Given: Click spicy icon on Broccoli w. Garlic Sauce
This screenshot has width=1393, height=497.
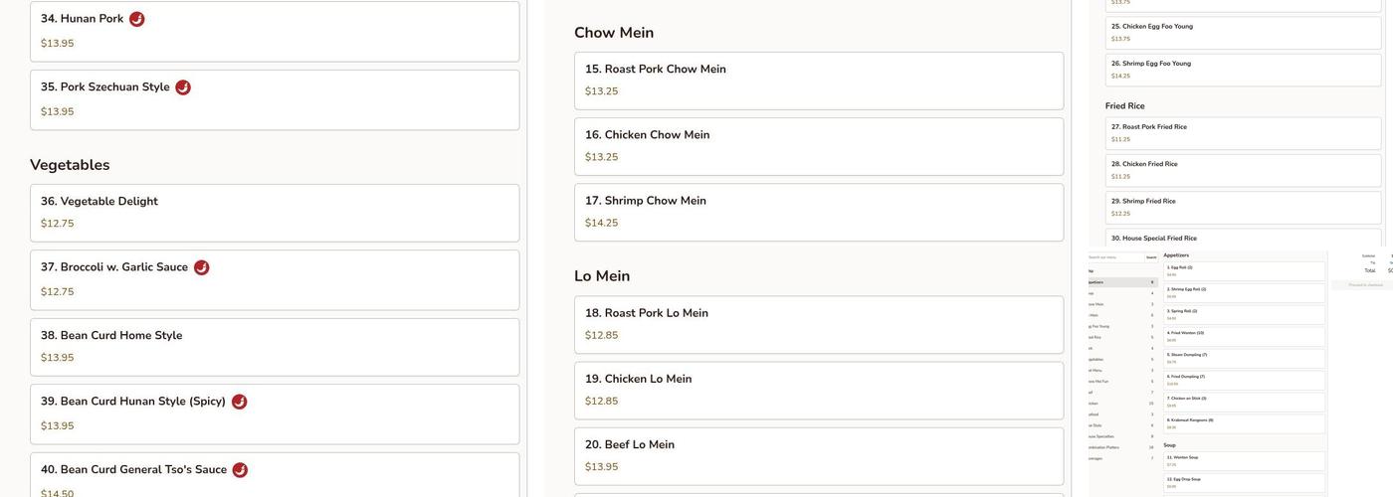Looking at the screenshot, I should [x=202, y=267].
